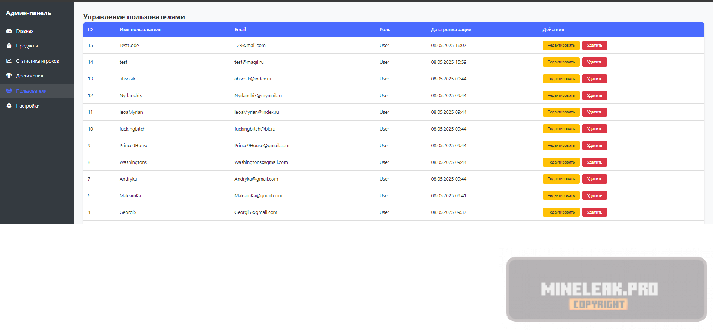Select the absosik@index.ru cell

253,79
